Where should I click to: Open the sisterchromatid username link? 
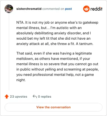(x=29, y=9)
